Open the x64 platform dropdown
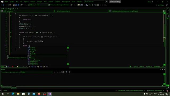Screen dimensions: 170x96 tap(42, 5)
